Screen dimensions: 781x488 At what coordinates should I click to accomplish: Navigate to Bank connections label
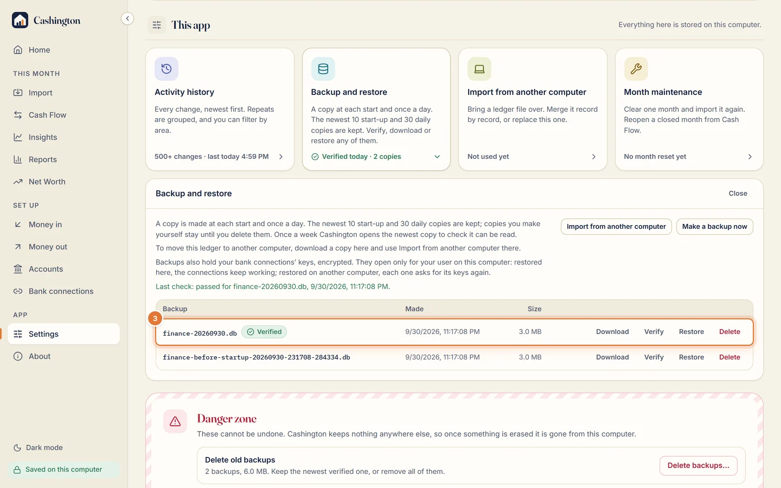tap(61, 291)
